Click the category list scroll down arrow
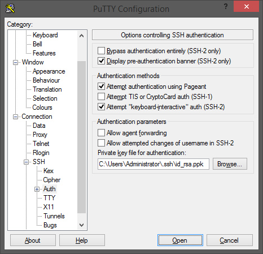263x254 pixels. [x=81, y=225]
